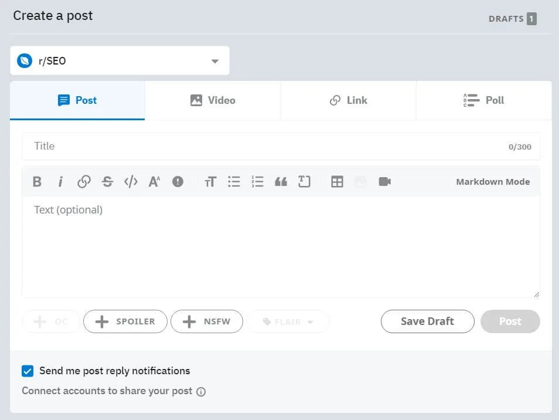Insert inline code formatting

131,182
